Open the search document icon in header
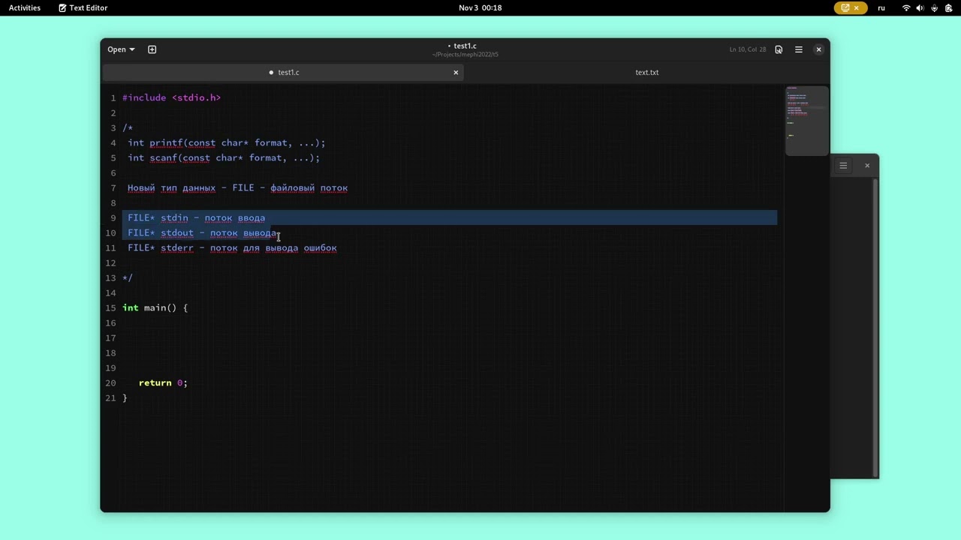This screenshot has width=961, height=540. pyautogui.click(x=779, y=49)
